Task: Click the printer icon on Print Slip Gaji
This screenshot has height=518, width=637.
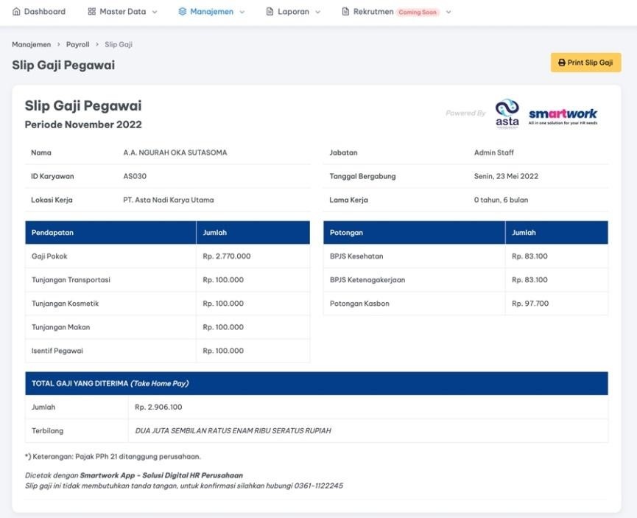Action: [562, 63]
